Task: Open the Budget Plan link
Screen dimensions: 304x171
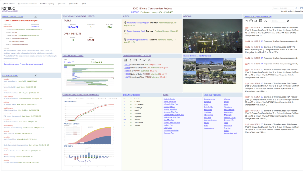Action: coord(168,125)
